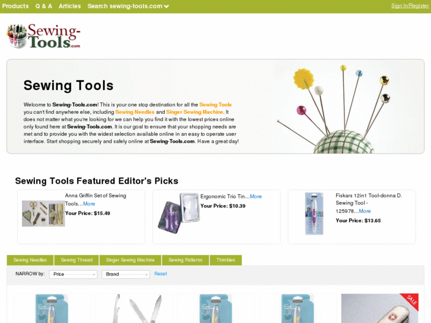
Task: Select the $13.65 price text
Action: pos(372,220)
